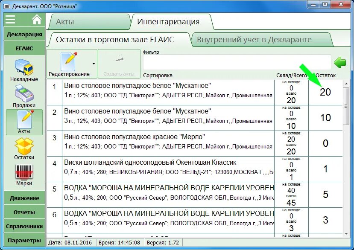354x250 pixels.
Task: Select row 2 Вино белое "Мускатное" 3 л
Action: 194,118
